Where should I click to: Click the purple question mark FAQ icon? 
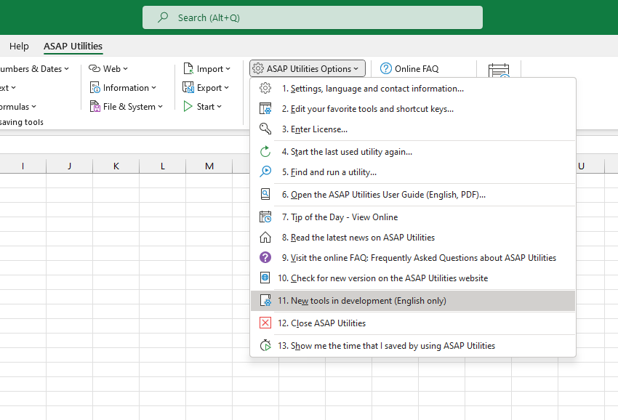coord(265,257)
